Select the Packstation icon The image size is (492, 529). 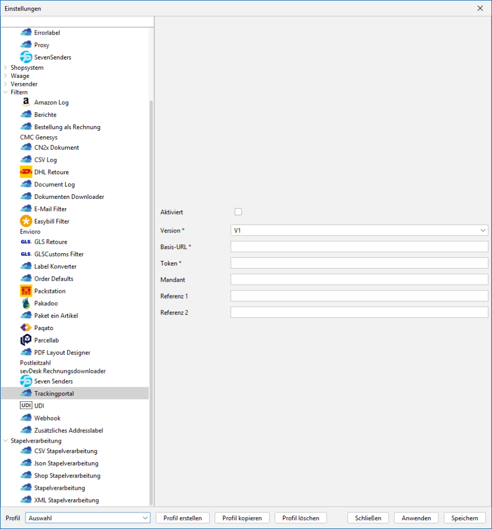tap(26, 291)
